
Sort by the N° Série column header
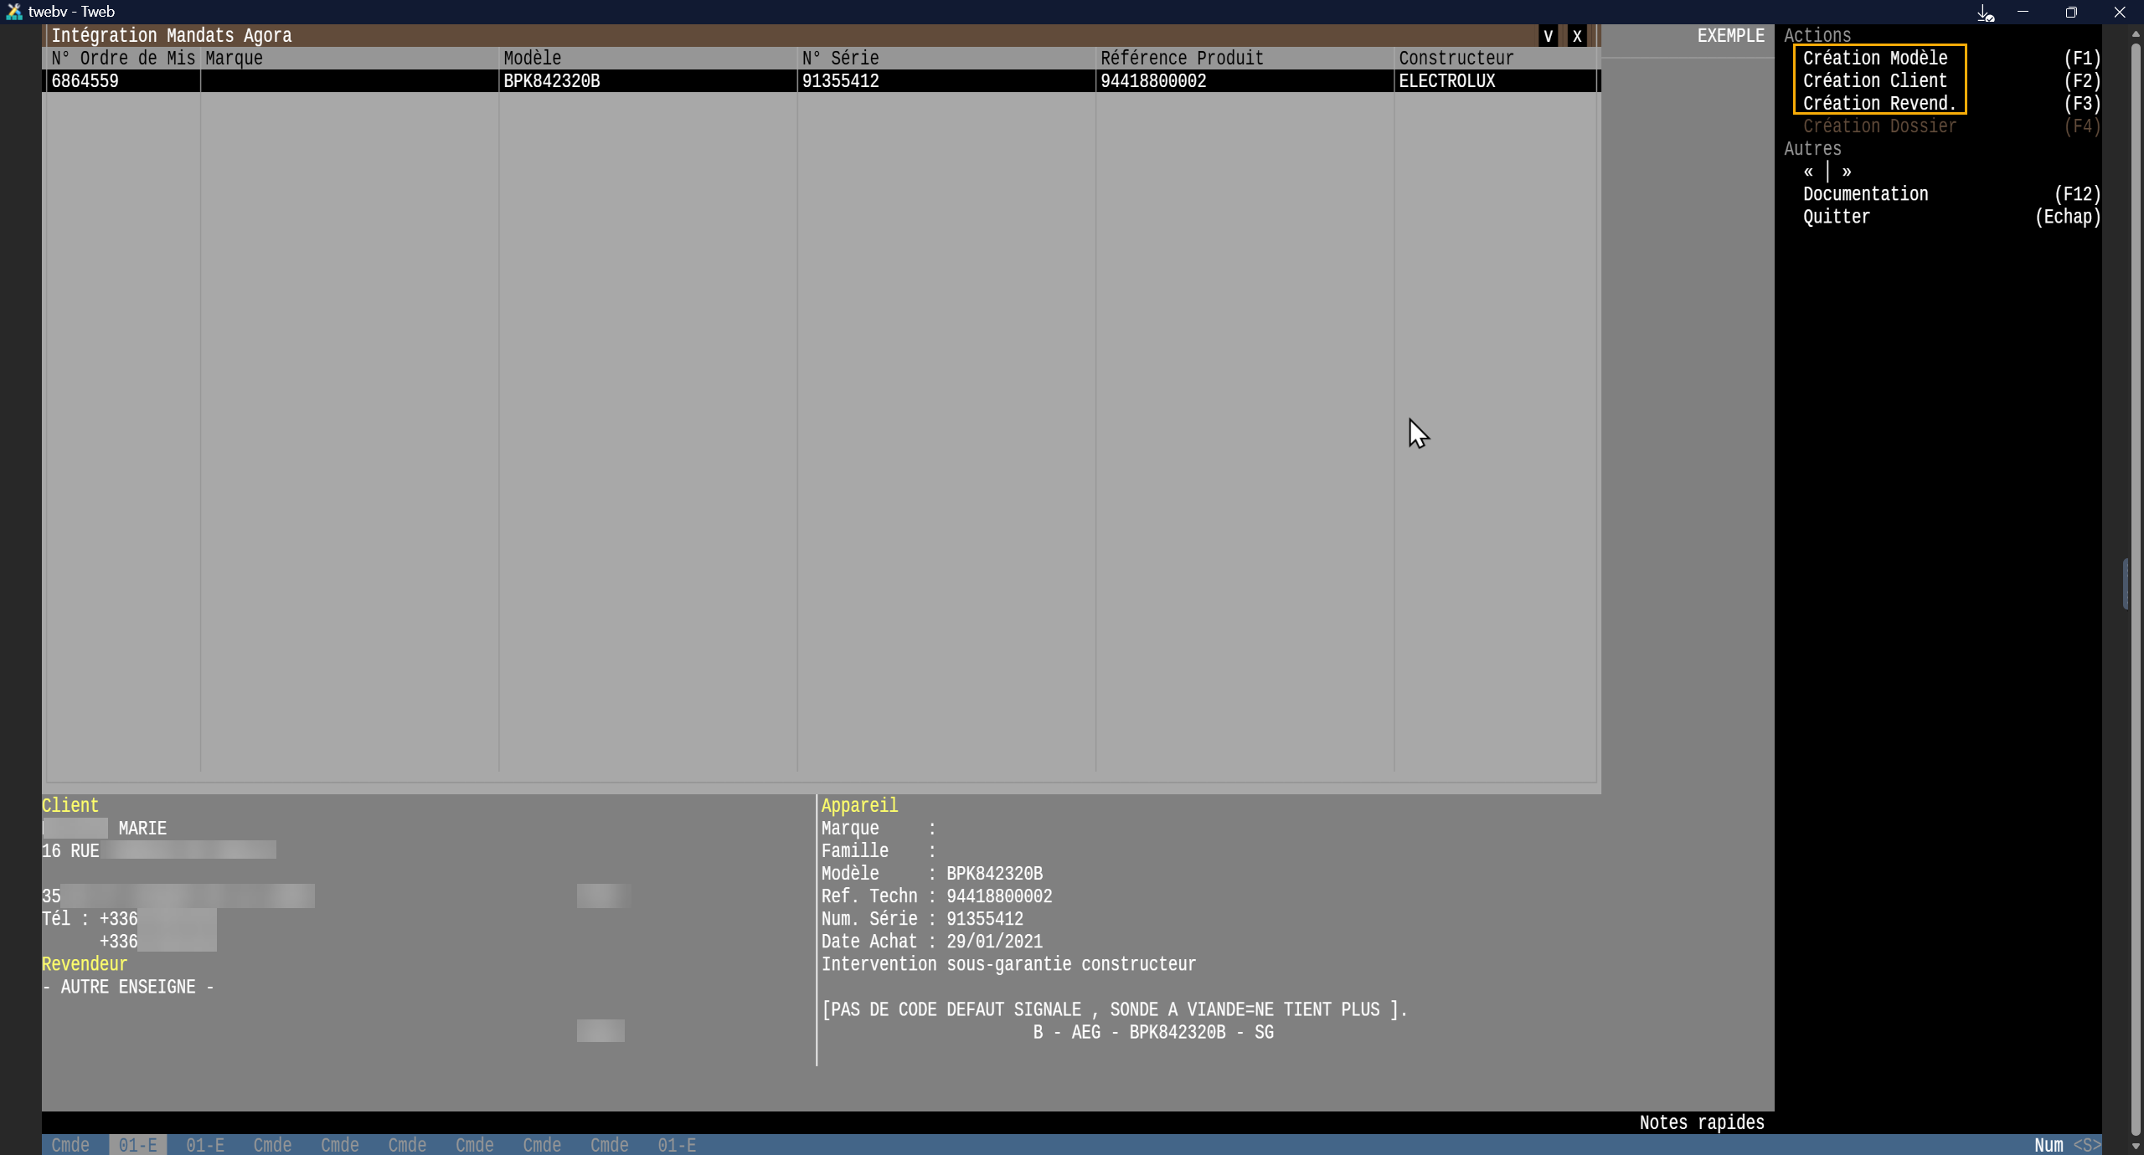(840, 59)
